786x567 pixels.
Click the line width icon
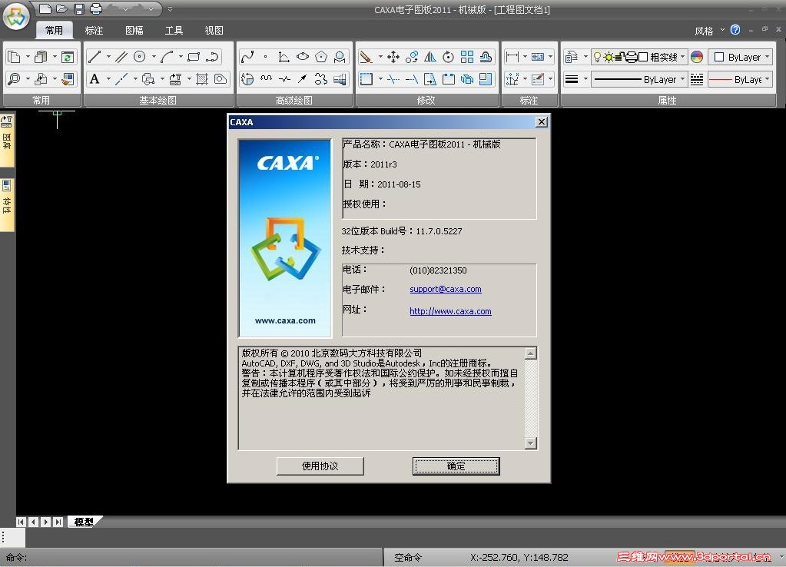(x=572, y=79)
